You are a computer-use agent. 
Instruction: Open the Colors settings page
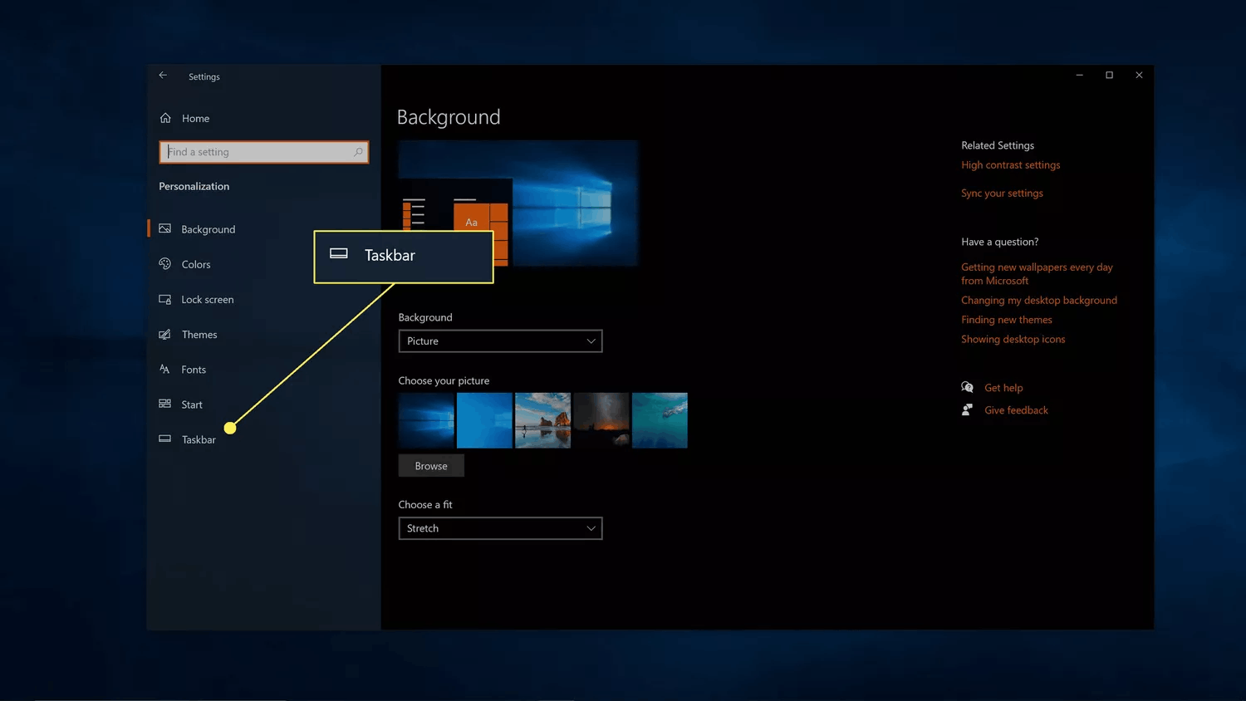pyautogui.click(x=196, y=264)
